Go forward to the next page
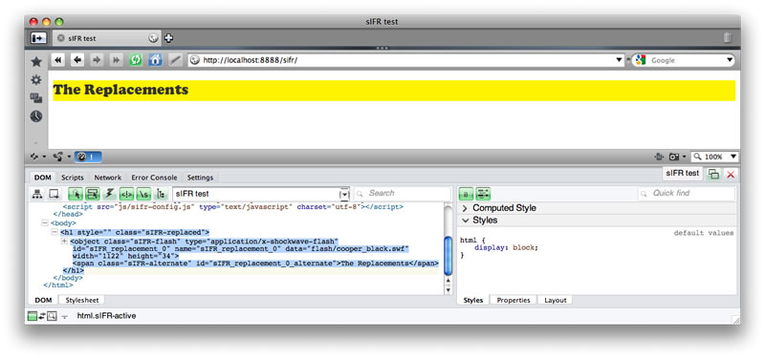765x358 pixels. pos(97,60)
